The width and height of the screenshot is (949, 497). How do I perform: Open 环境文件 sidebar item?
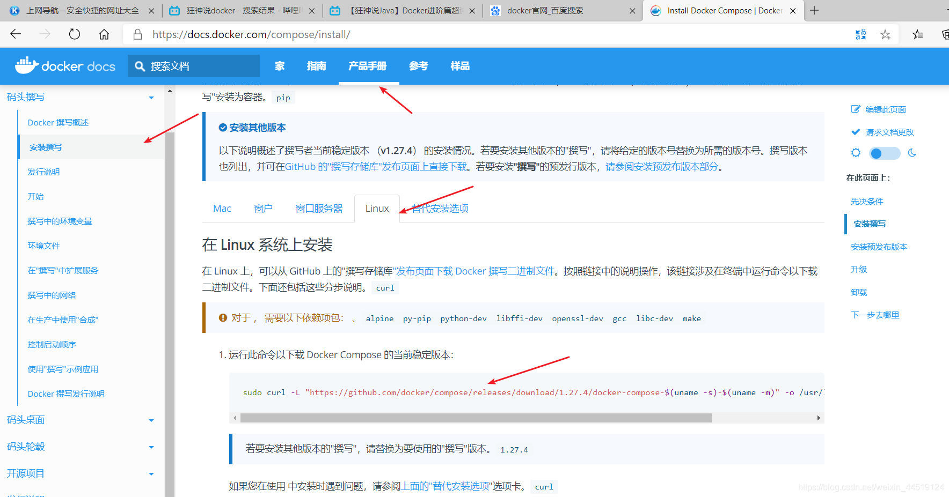43,246
